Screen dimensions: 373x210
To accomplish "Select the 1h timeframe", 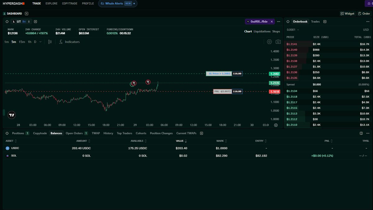I will pyautogui.click(x=30, y=42).
